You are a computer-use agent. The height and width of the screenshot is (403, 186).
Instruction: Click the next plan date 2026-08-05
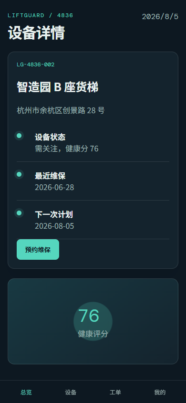pyautogui.click(x=54, y=226)
